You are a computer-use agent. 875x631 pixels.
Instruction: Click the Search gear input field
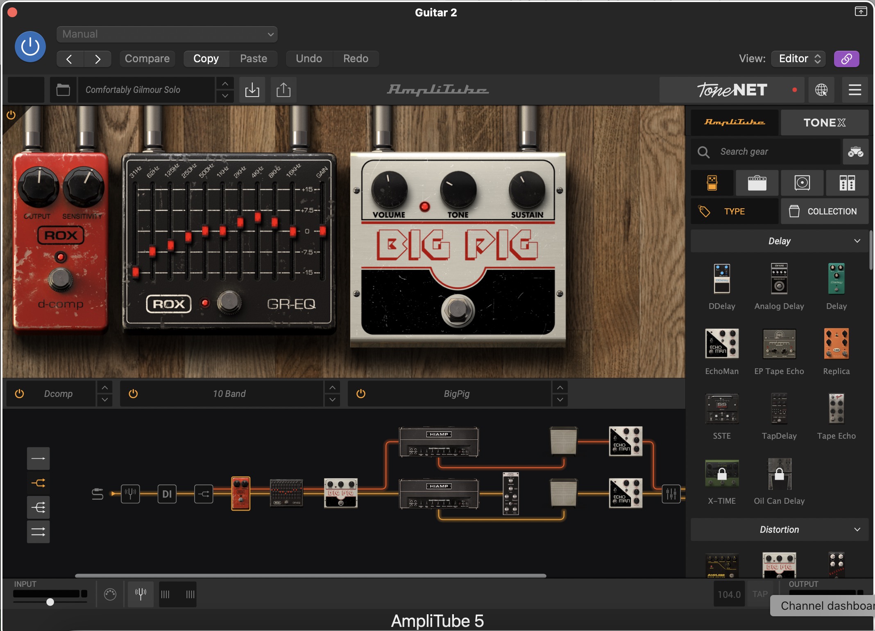(x=766, y=152)
